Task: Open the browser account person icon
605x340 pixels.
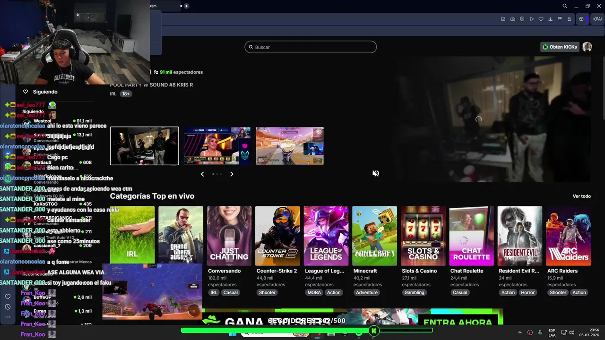Action: tap(569, 19)
